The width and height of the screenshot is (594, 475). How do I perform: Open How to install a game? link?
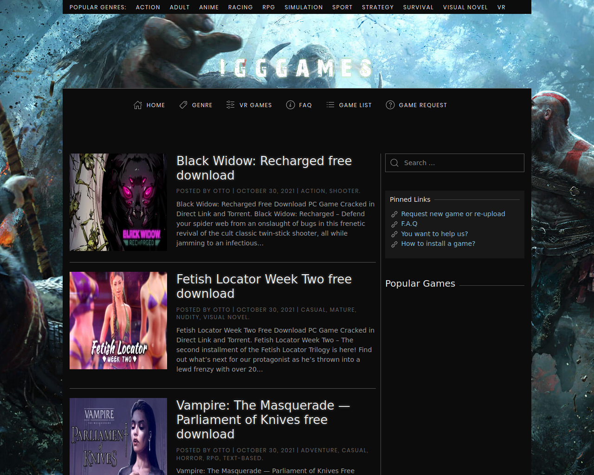[x=438, y=244]
